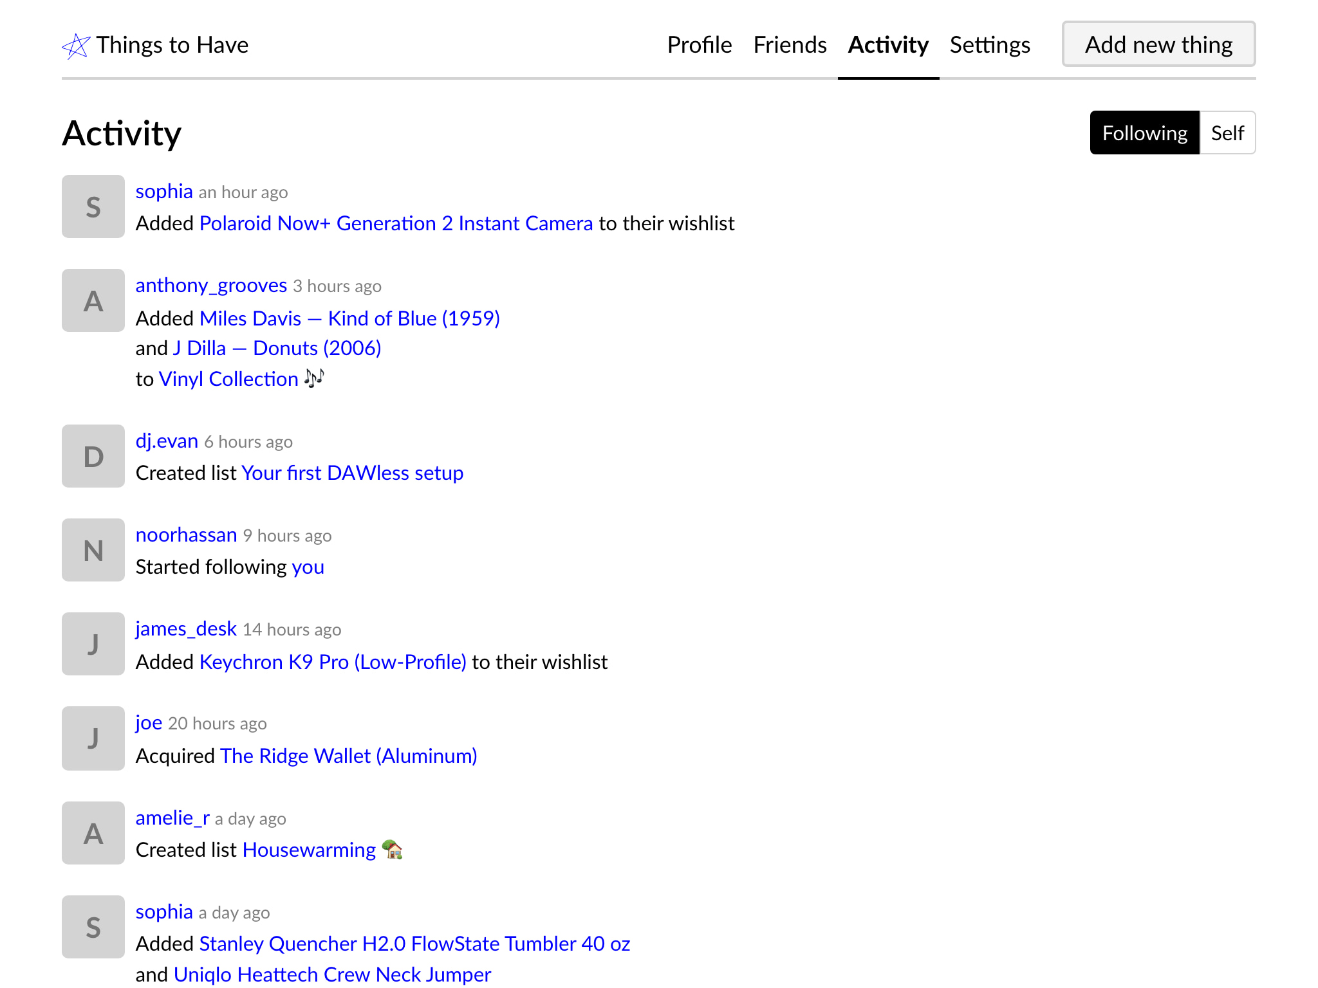Open anthony_grooves avatar tile
The height and width of the screenshot is (988, 1318).
tap(93, 300)
